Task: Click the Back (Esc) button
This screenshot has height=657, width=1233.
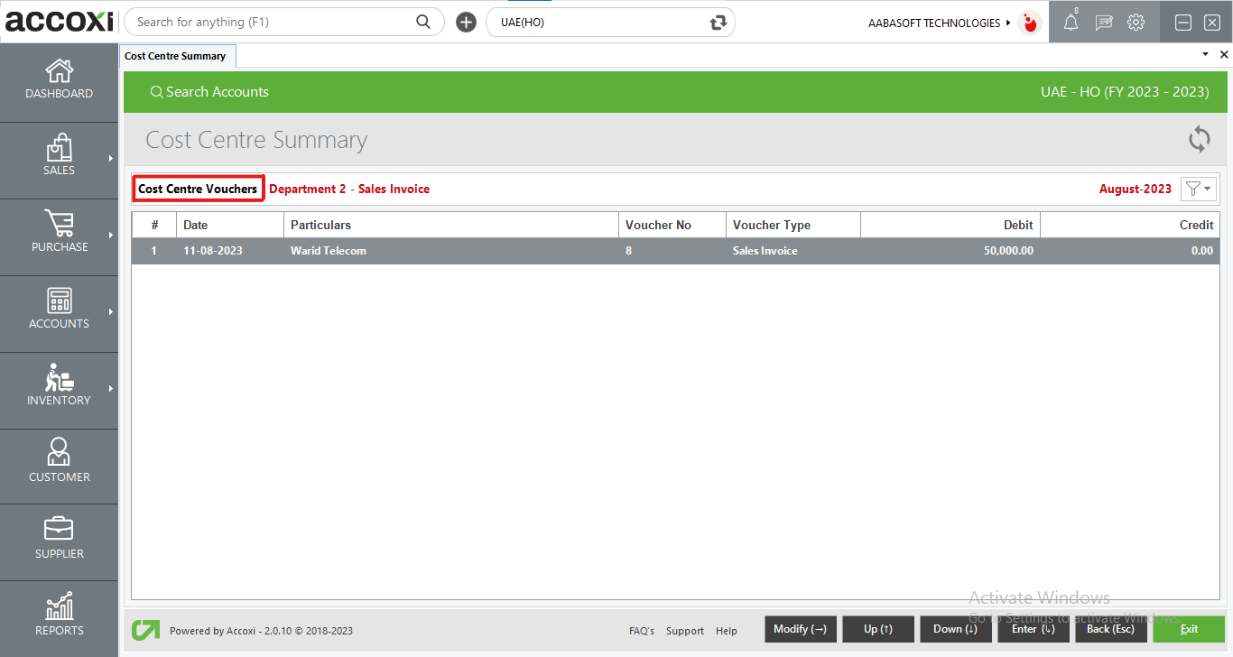Action: [x=1110, y=629]
